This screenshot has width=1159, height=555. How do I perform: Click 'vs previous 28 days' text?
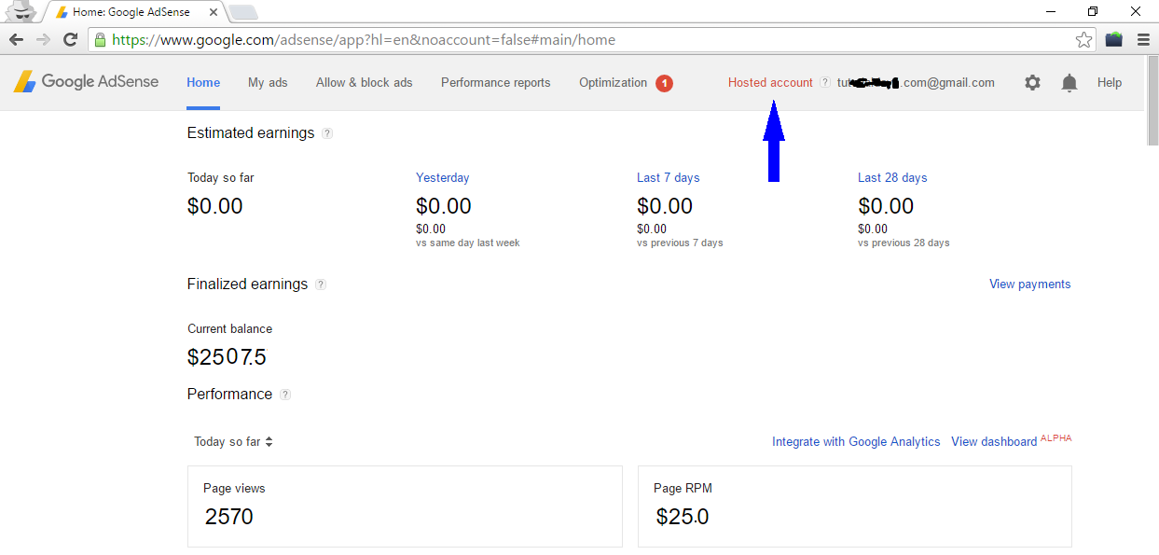coord(904,243)
